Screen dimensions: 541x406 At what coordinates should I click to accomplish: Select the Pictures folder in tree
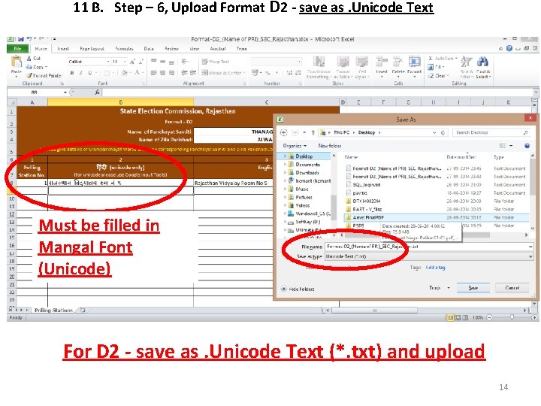(304, 197)
